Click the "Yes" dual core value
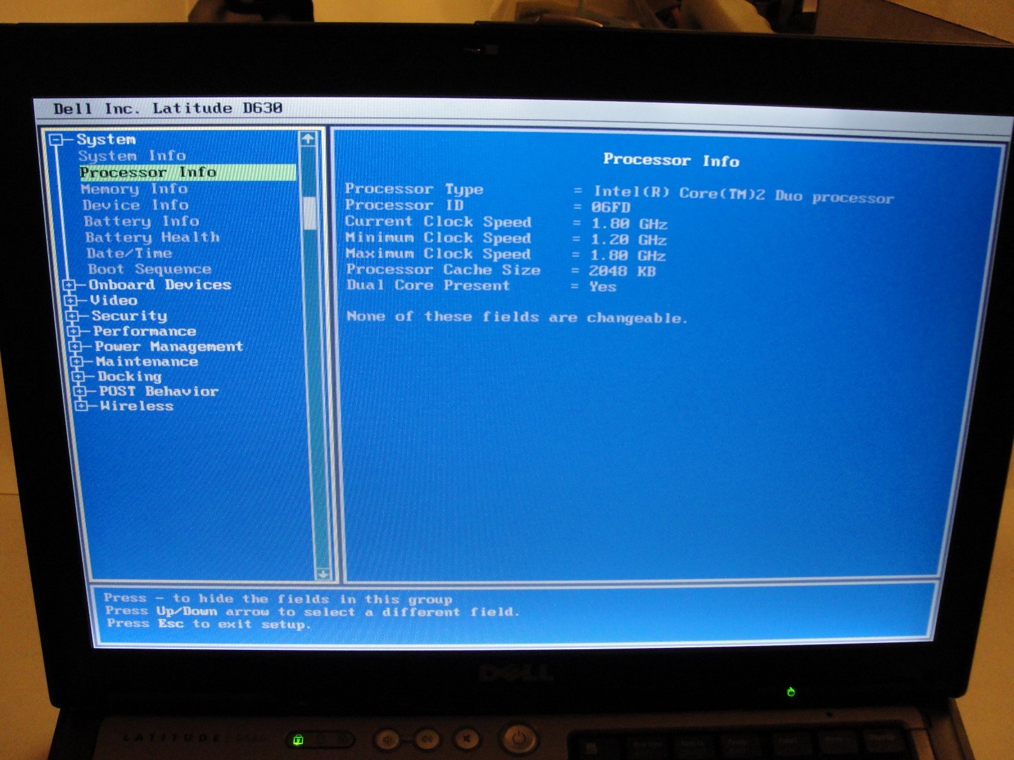 (603, 287)
